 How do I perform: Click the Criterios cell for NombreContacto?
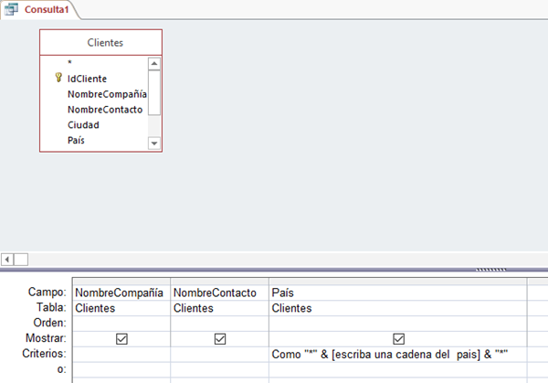[220, 355]
